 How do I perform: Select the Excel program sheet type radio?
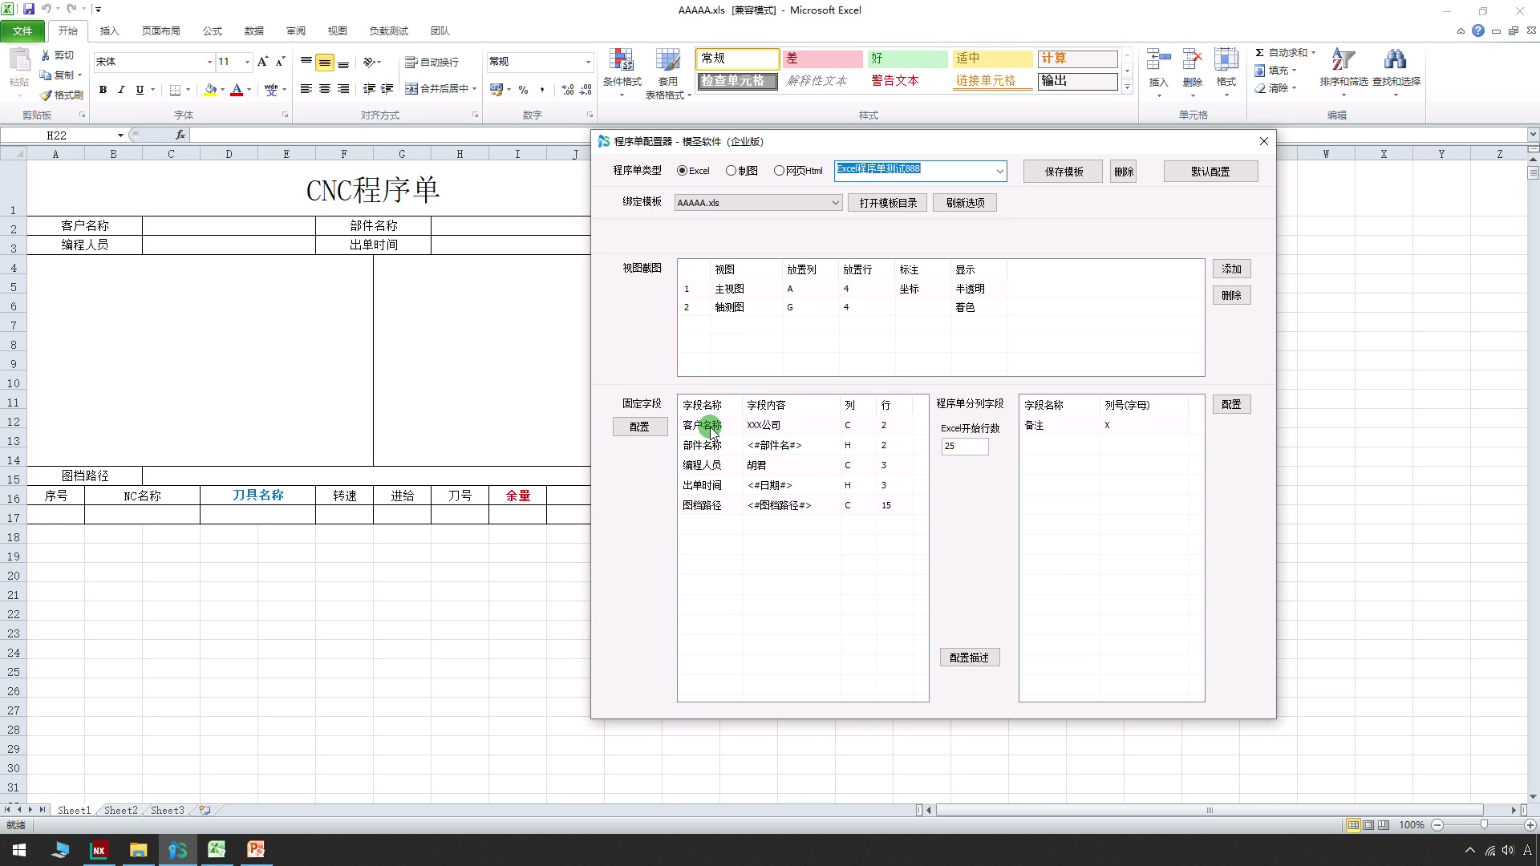(x=683, y=171)
